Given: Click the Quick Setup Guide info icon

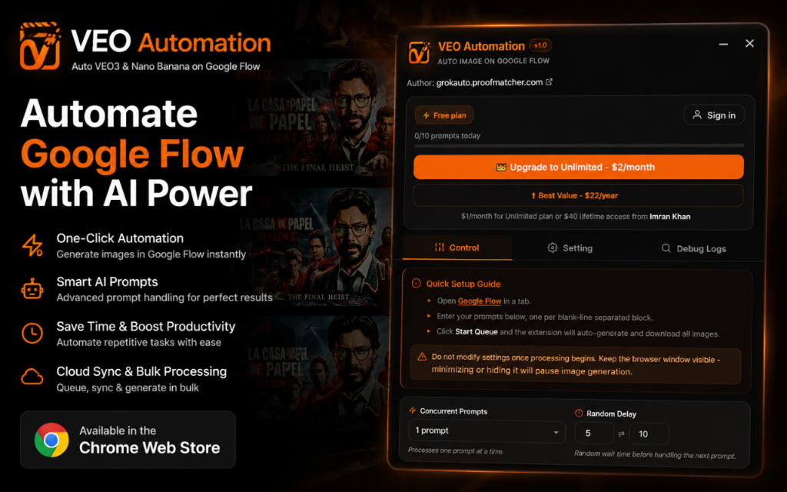Looking at the screenshot, I should [416, 283].
